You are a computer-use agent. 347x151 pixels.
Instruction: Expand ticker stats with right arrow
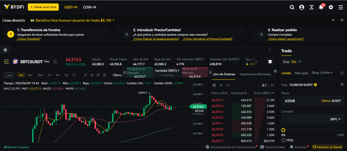point(256,61)
